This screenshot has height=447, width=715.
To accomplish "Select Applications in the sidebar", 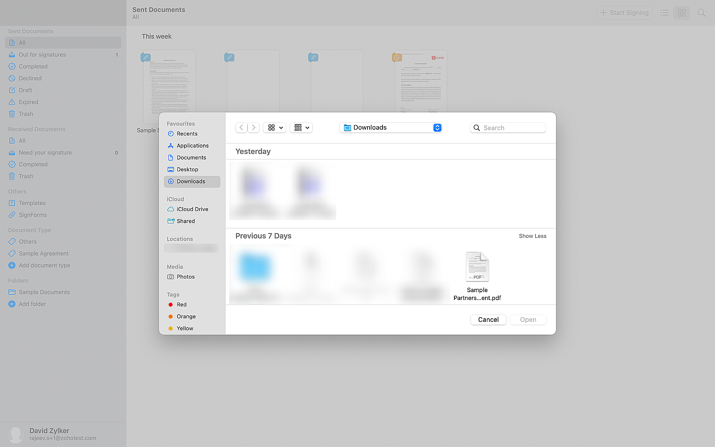I will [192, 146].
